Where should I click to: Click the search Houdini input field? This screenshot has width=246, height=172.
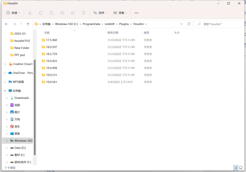(x=218, y=24)
